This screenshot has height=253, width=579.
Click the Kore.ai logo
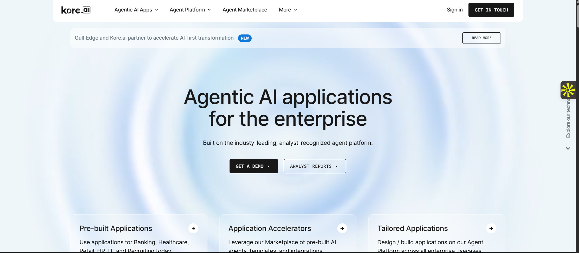76,10
